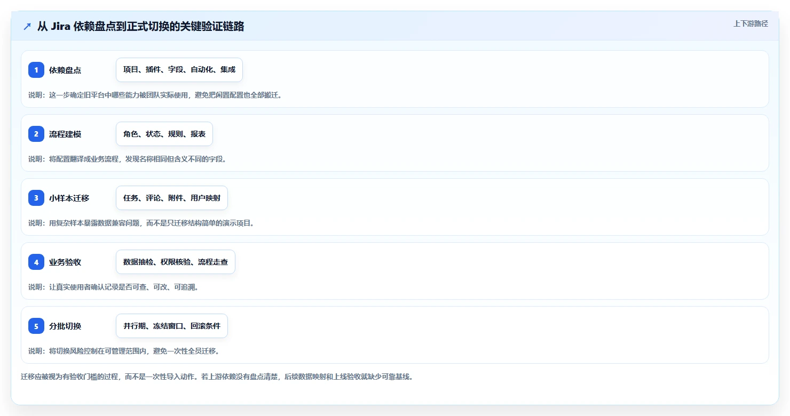Select the 角色、状态、规则、报表 chip

(x=164, y=134)
